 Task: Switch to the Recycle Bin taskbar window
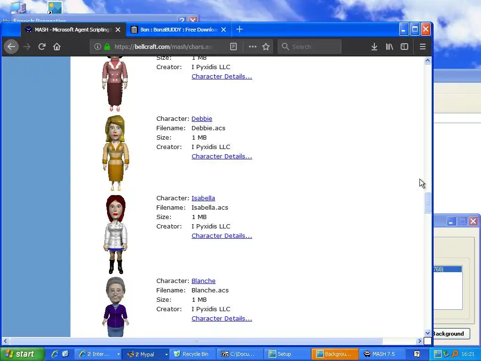coord(192,354)
